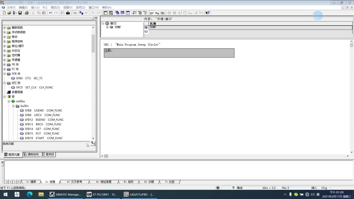The image size is (354, 199).
Task: Click the Open branch toolbar icon
Action: click(x=190, y=13)
